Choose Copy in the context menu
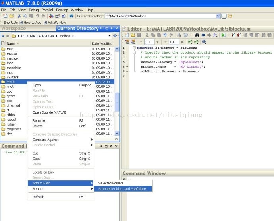The image size is (274, 221). click(61, 159)
